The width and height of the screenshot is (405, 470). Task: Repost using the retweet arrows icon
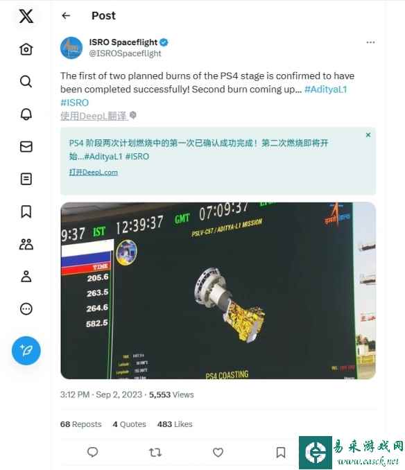[155, 452]
